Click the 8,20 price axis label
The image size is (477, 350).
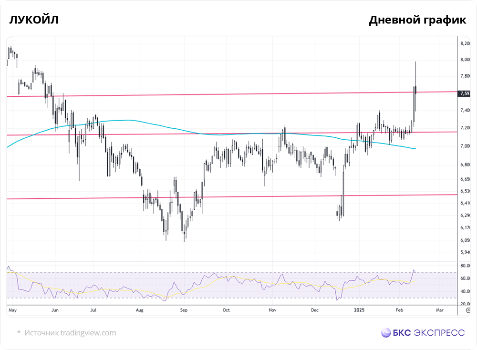[465, 43]
